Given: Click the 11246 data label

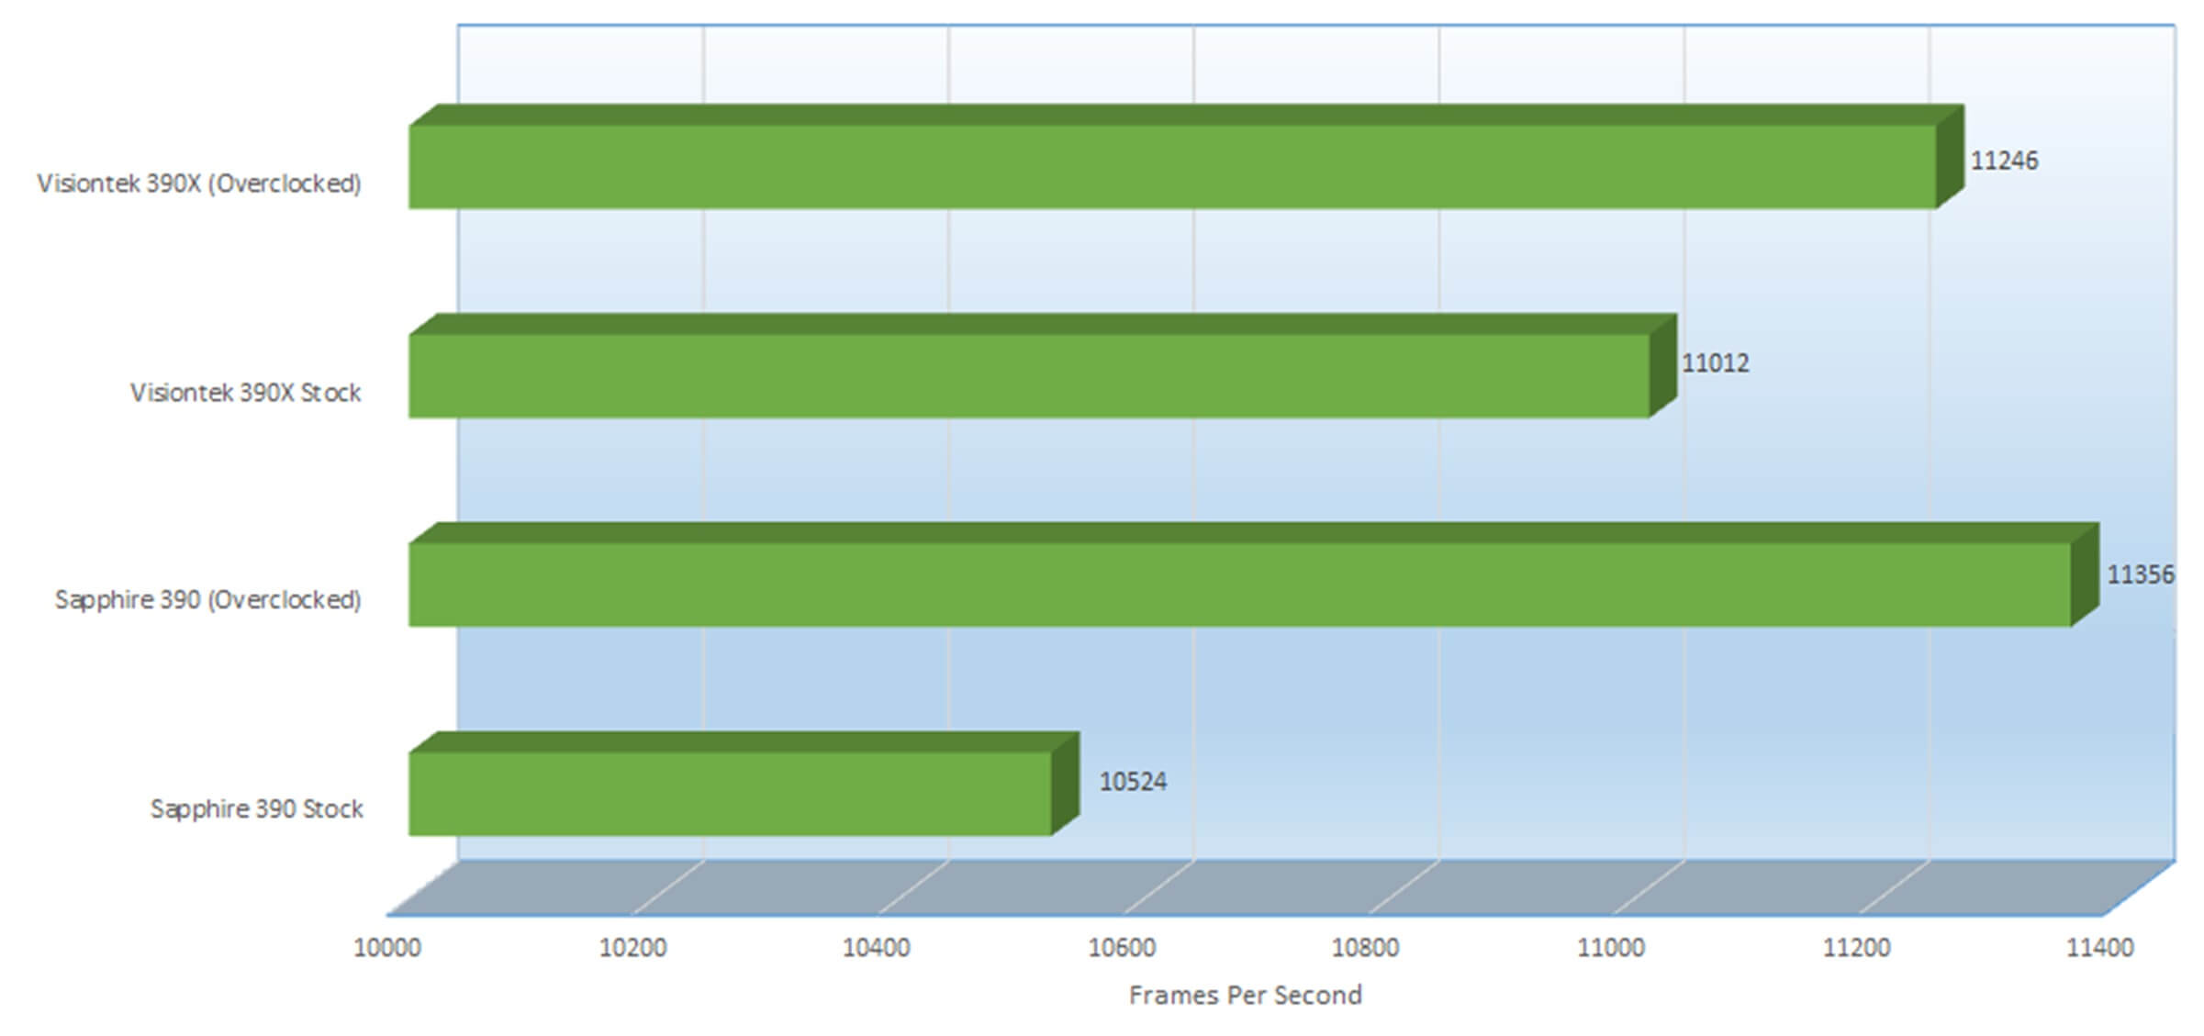Looking at the screenshot, I should click(x=2004, y=161).
